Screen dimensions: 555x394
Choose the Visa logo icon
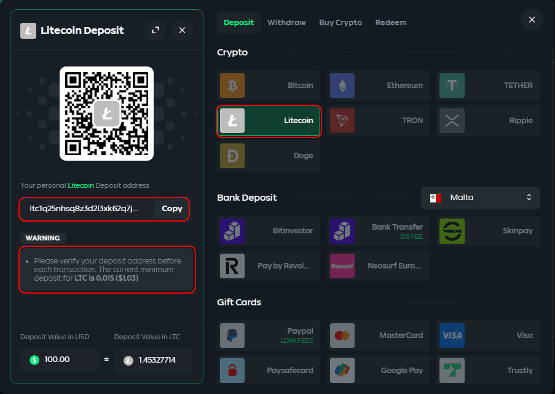pos(452,336)
